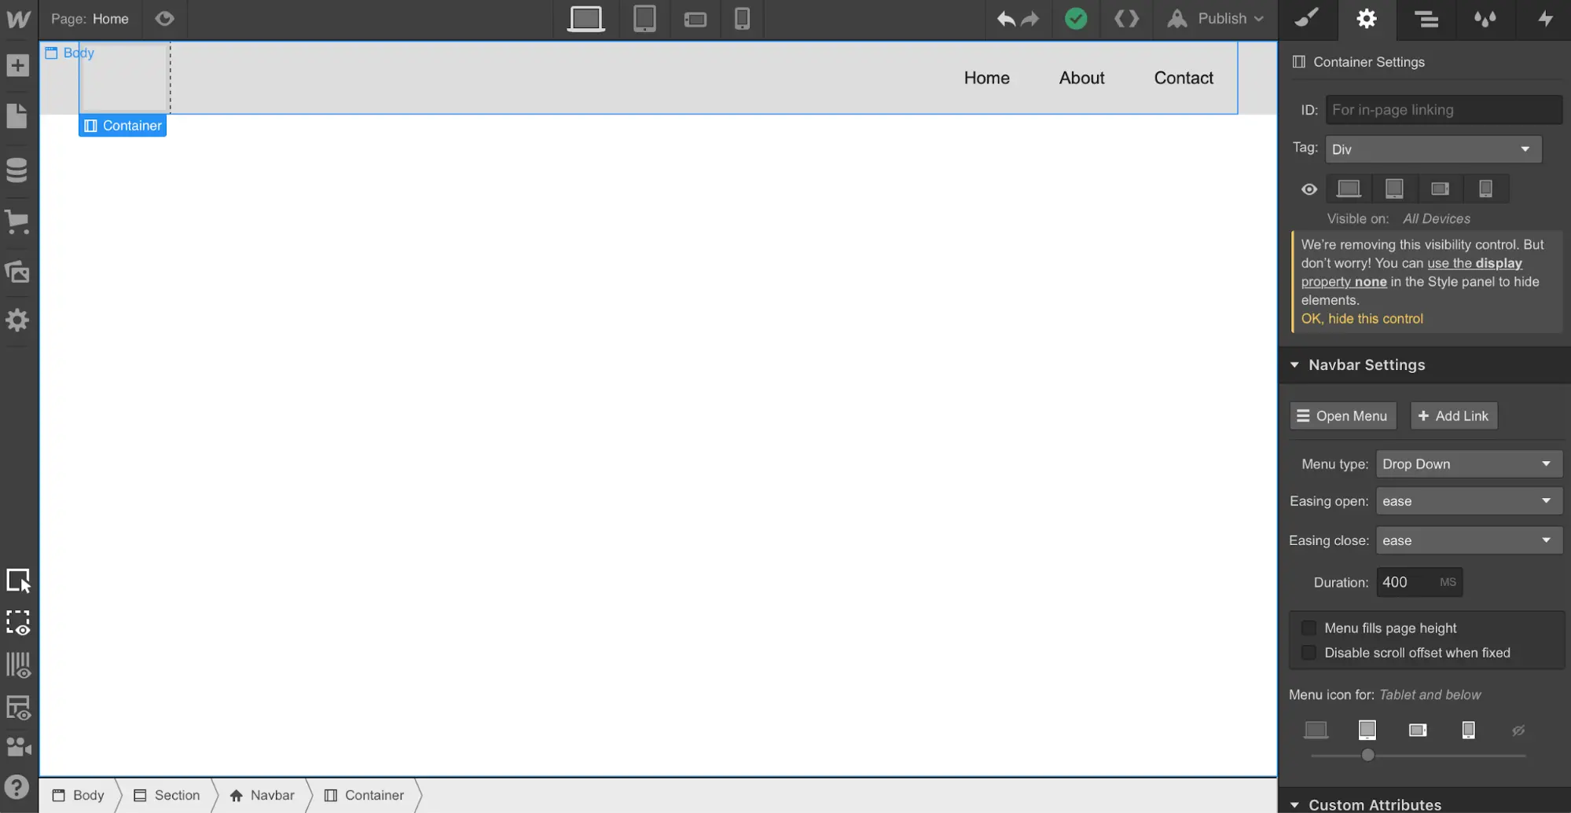Image resolution: width=1571 pixels, height=813 pixels.
Task: Click the ID in-page linking field
Action: 1444,110
